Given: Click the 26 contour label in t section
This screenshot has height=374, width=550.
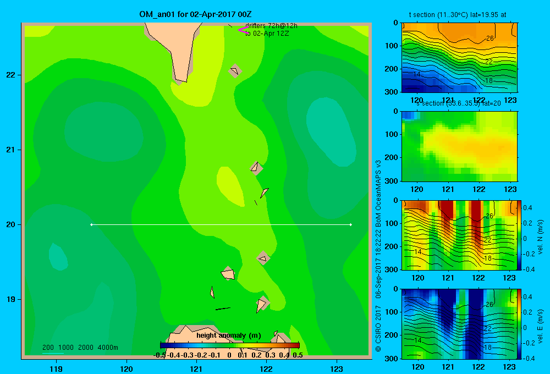Looking at the screenshot, I should point(490,38).
